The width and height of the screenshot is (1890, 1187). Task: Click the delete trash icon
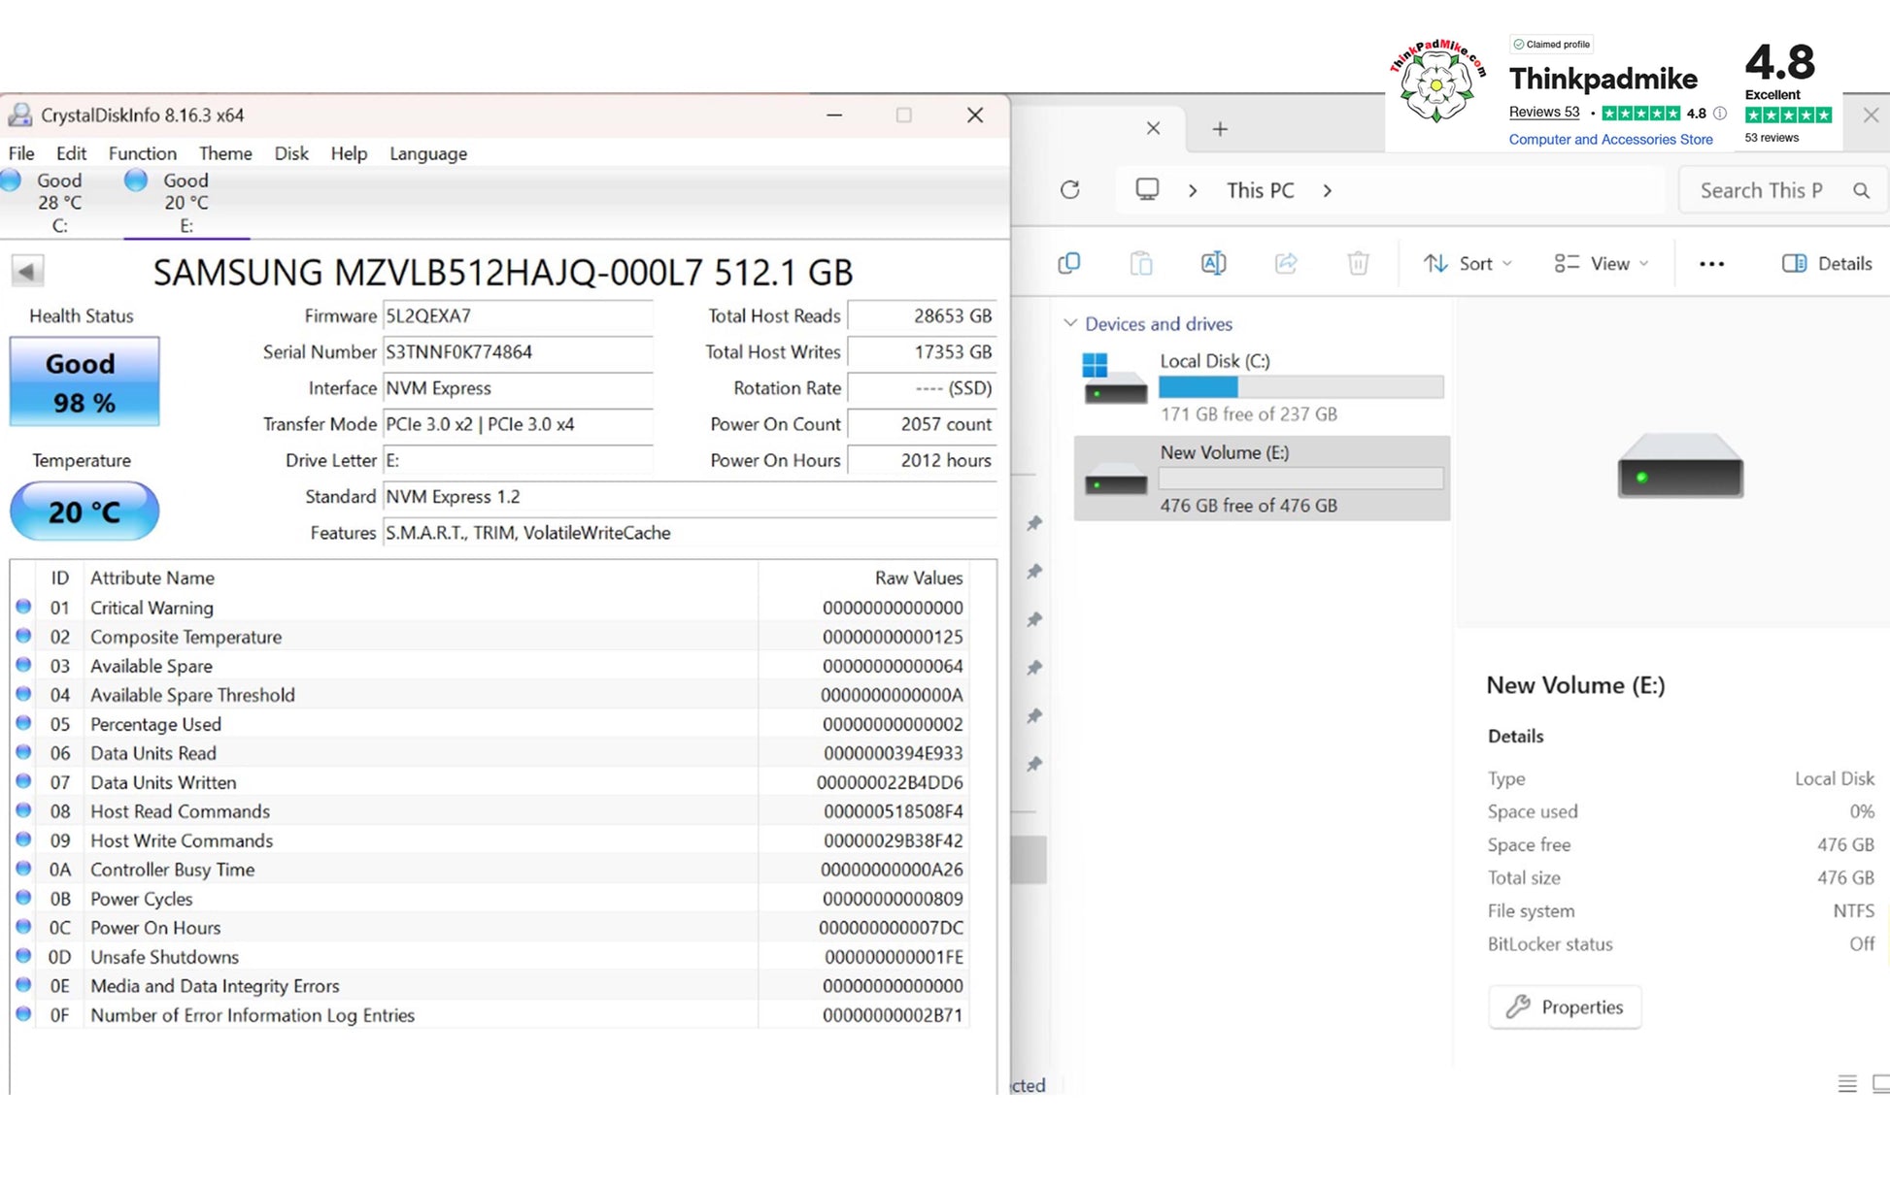tap(1358, 263)
